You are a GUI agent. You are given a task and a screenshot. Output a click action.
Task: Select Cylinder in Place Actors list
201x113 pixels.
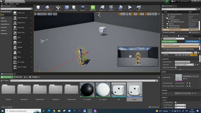pos(23,47)
